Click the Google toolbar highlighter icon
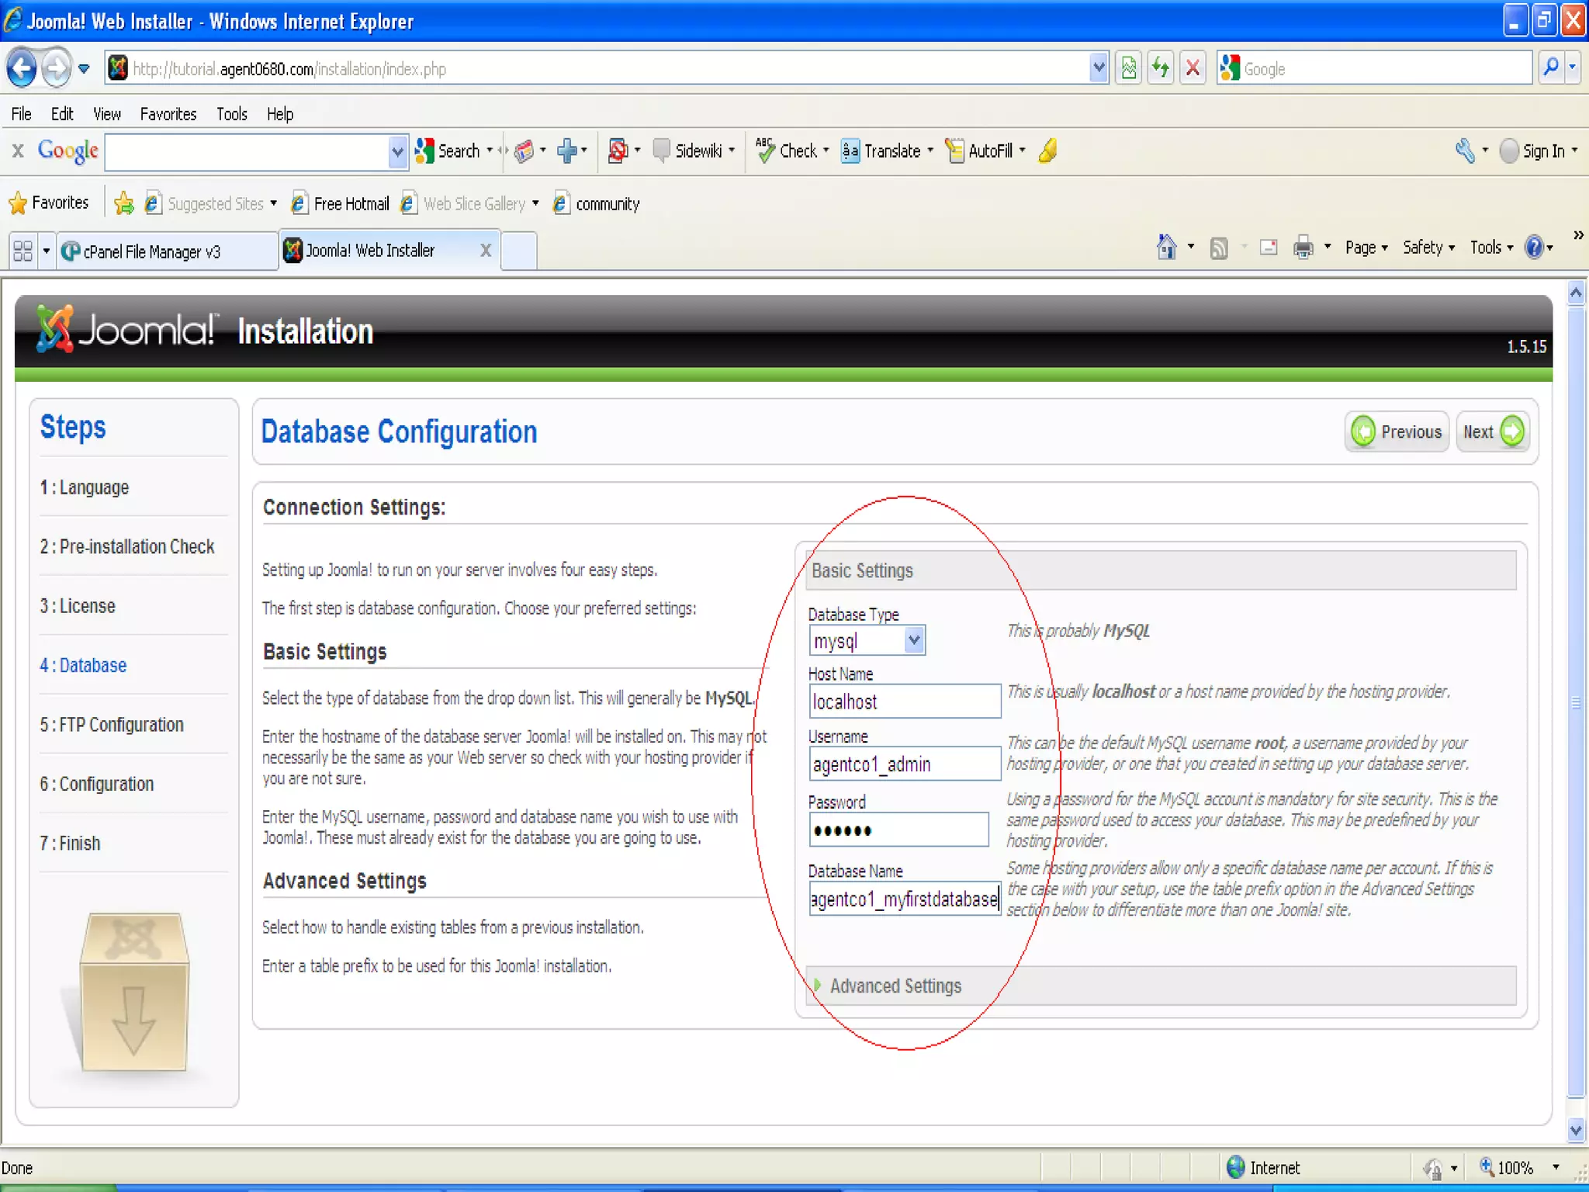This screenshot has width=1589, height=1192. [x=1047, y=151]
